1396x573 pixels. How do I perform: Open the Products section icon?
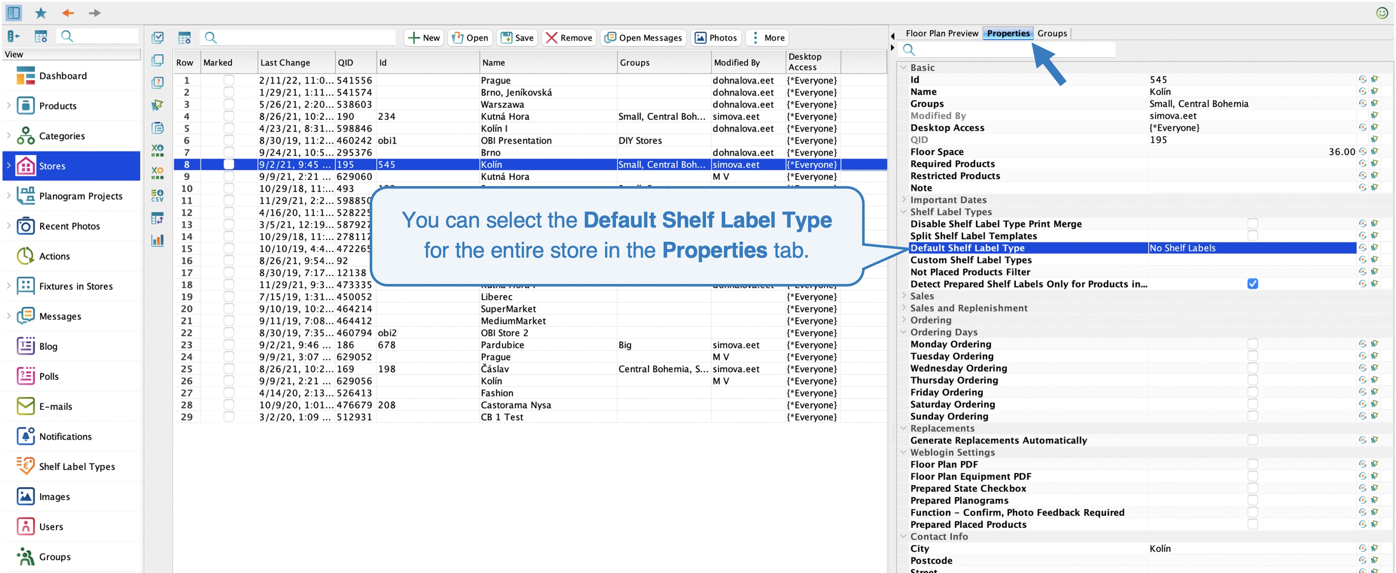click(26, 105)
